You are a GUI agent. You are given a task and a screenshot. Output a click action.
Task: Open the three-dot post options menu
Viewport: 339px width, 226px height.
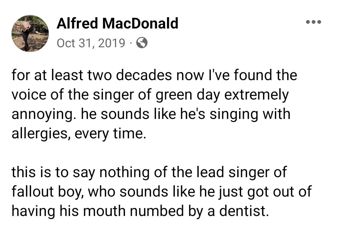point(314,22)
